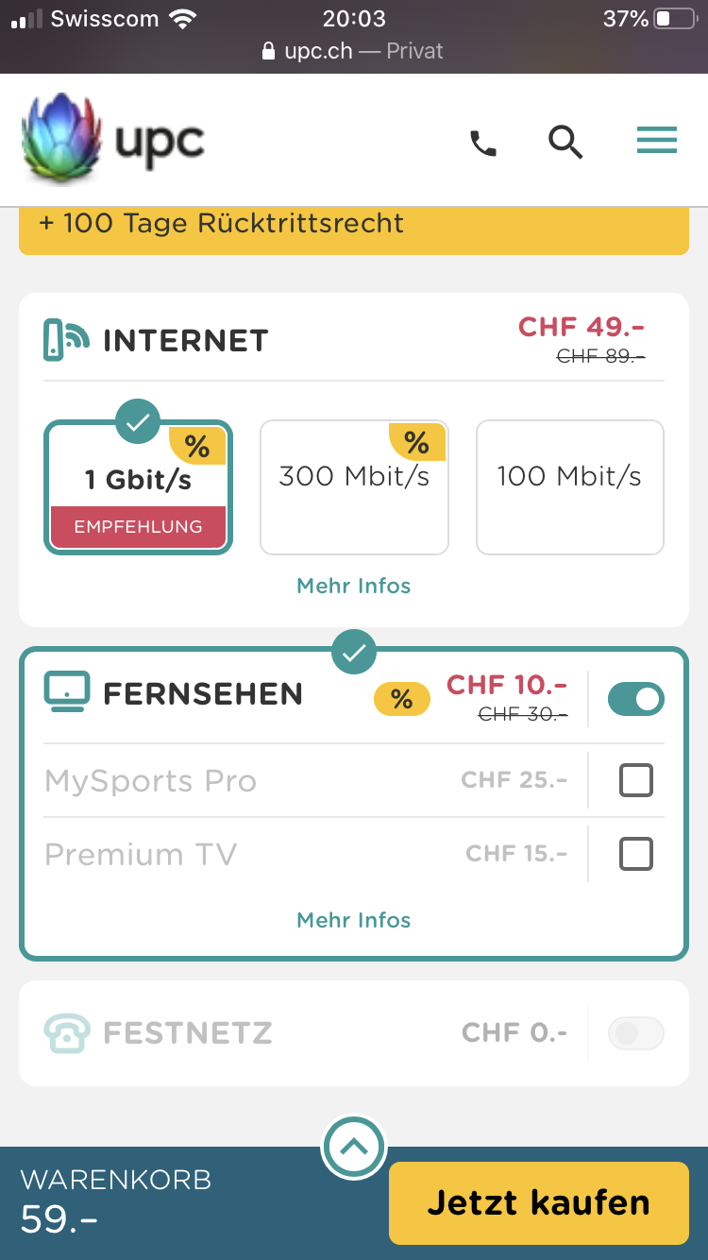Check the MySports Pro checkbox
The image size is (708, 1260).
(635, 781)
